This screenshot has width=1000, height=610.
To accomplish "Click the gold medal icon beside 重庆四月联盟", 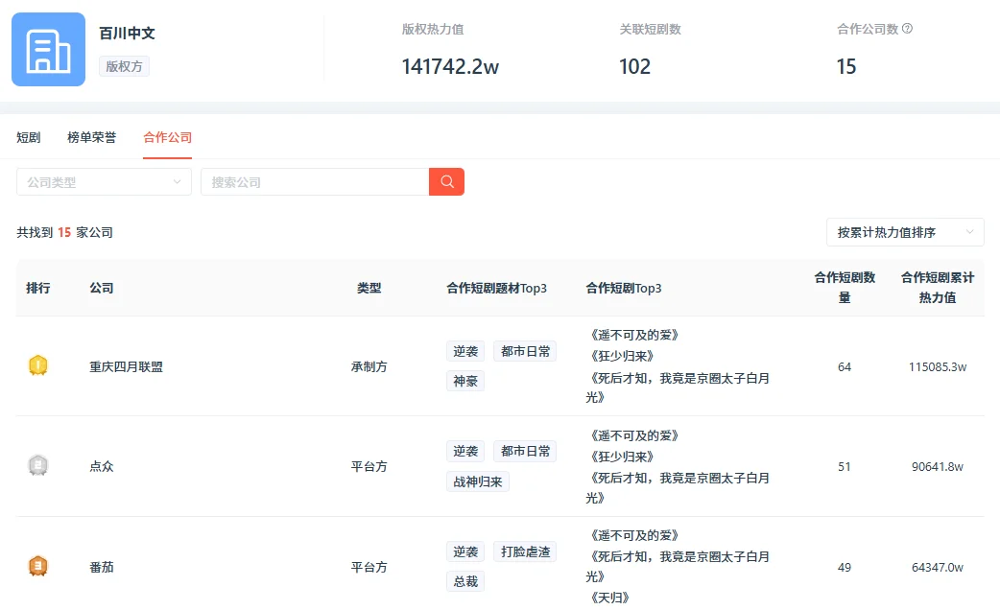I will (x=39, y=365).
